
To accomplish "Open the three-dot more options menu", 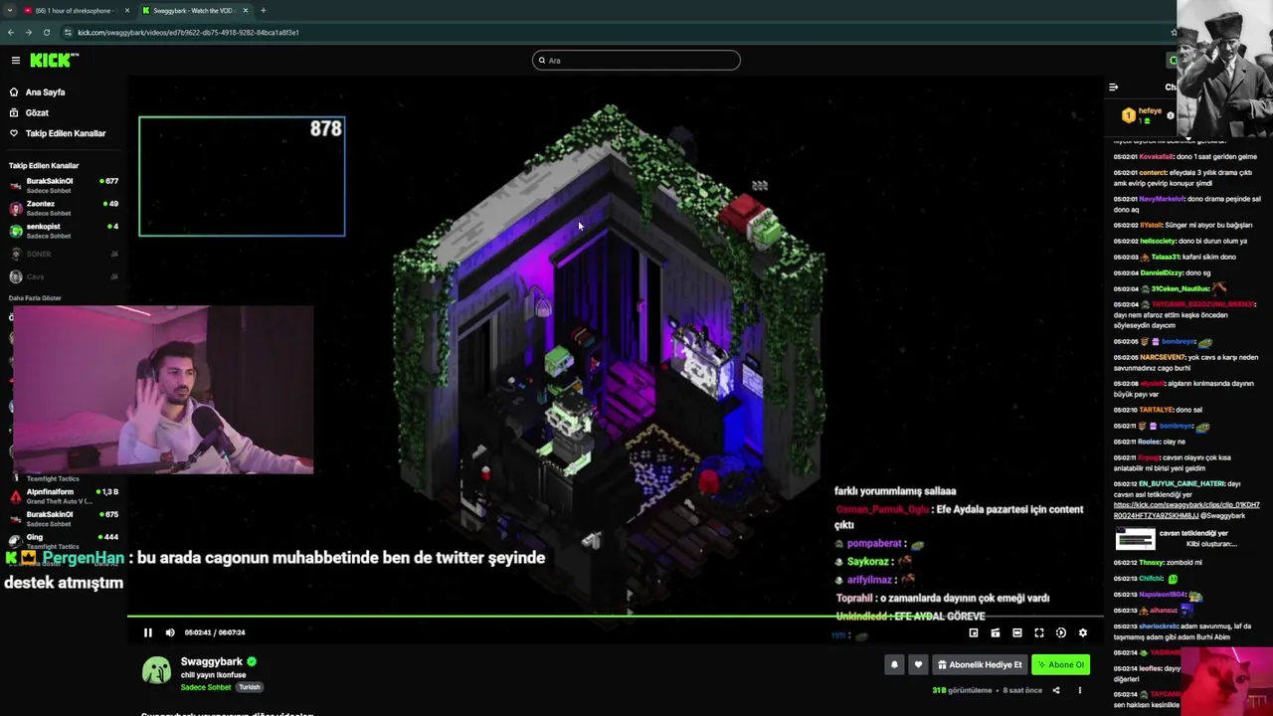I will (x=1079, y=690).
